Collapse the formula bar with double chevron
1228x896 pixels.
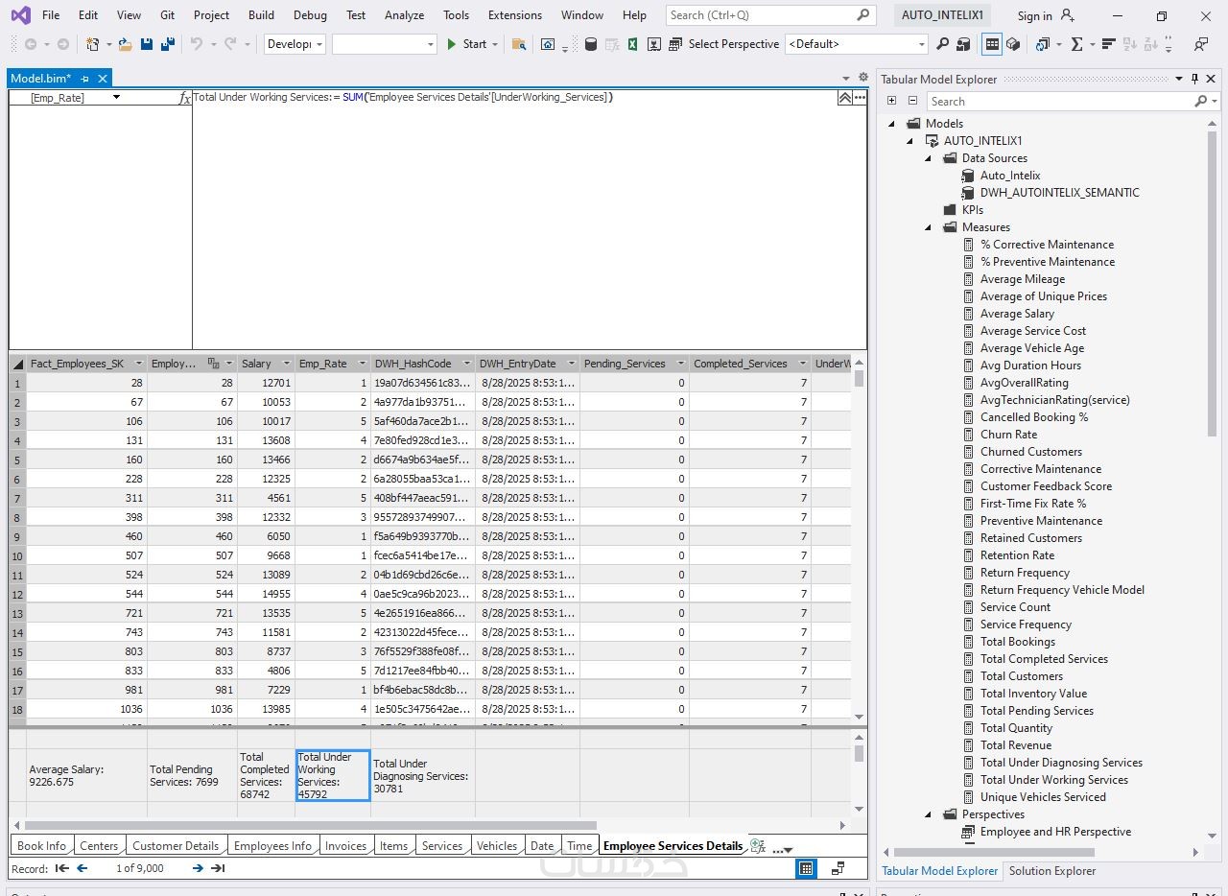coord(844,98)
